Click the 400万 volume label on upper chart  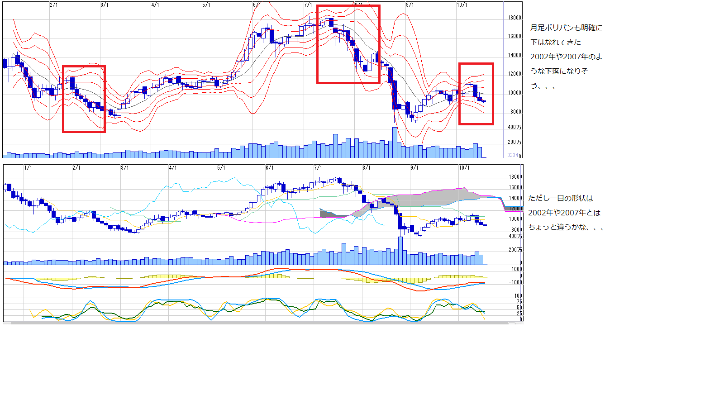(x=514, y=127)
